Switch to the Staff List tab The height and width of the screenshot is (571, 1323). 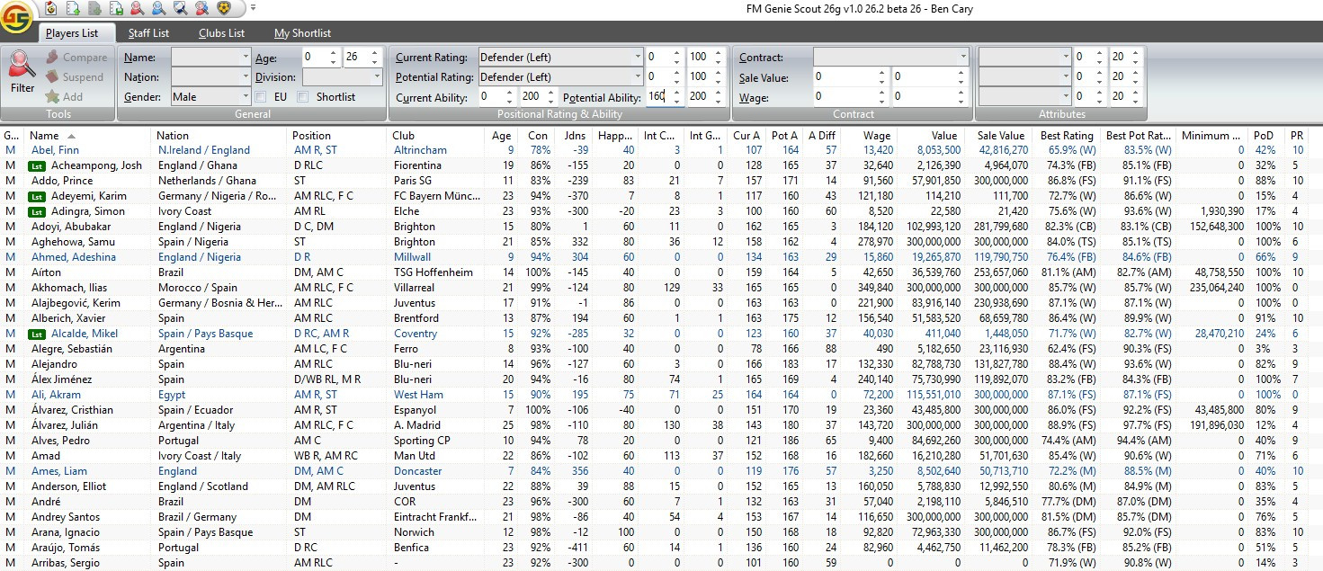tap(148, 33)
